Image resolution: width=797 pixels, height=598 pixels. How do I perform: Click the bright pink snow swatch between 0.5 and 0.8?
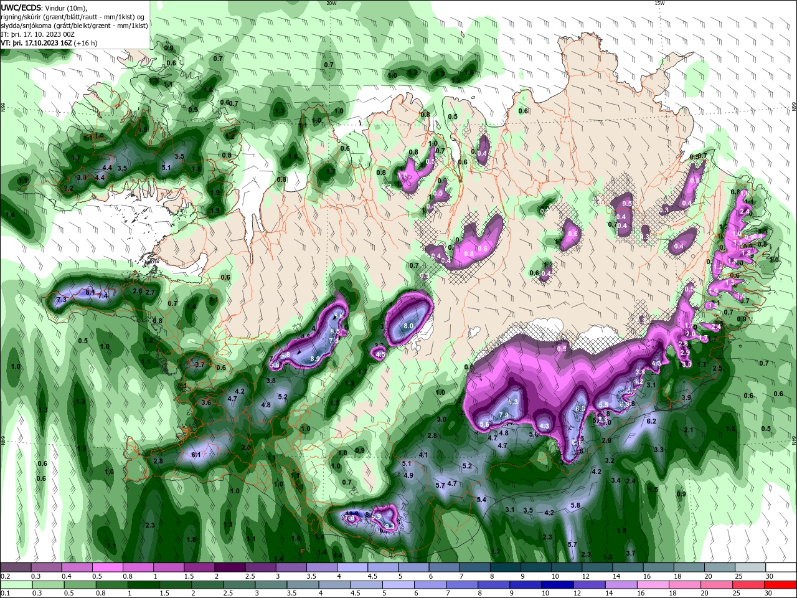[107, 567]
